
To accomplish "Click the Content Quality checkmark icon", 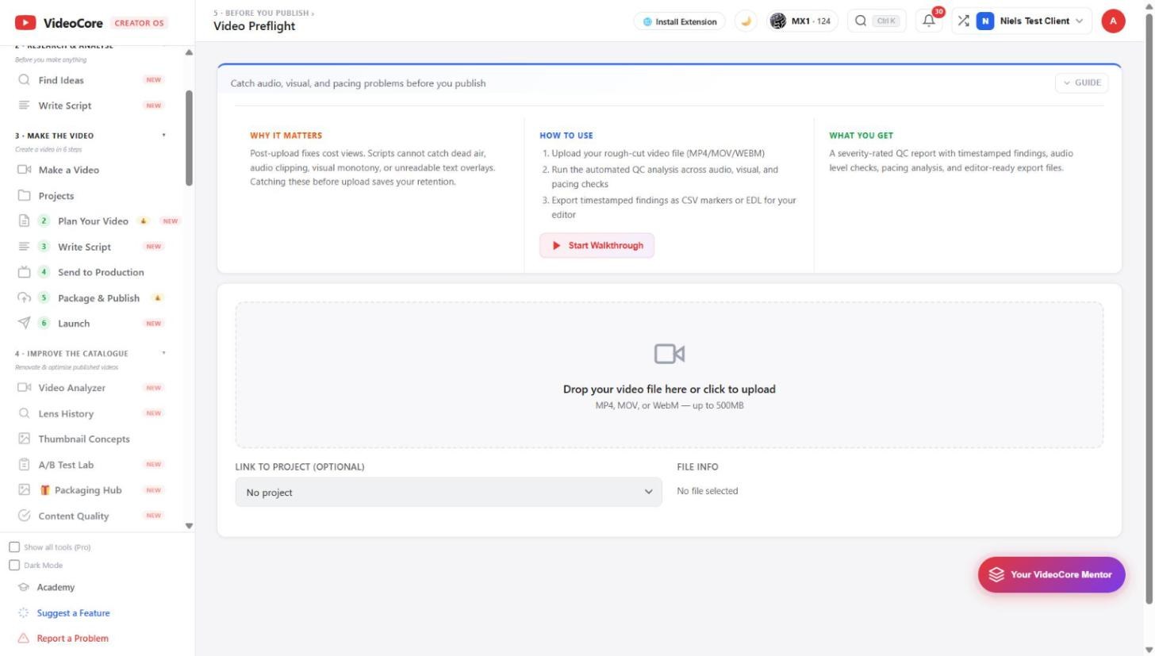I will pos(24,516).
